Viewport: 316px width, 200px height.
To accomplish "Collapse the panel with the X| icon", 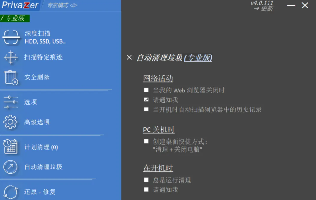I will coord(130,58).
